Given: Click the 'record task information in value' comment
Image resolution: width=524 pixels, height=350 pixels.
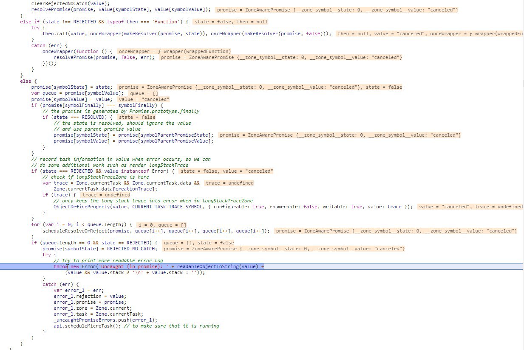Looking at the screenshot, I should tap(121, 159).
